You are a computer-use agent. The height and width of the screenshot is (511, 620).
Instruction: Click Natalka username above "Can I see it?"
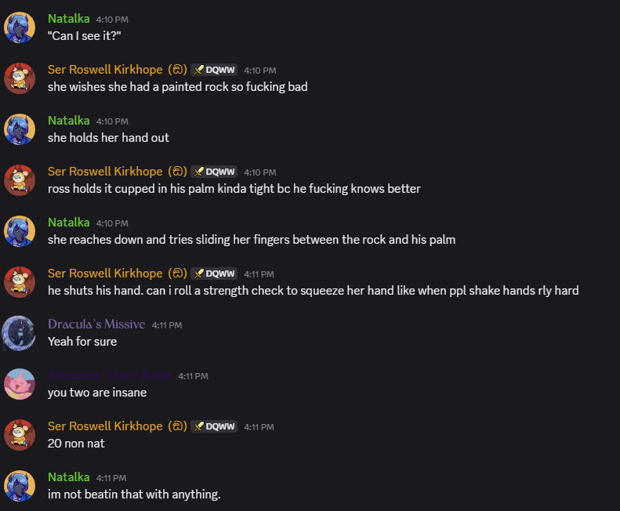pos(69,18)
